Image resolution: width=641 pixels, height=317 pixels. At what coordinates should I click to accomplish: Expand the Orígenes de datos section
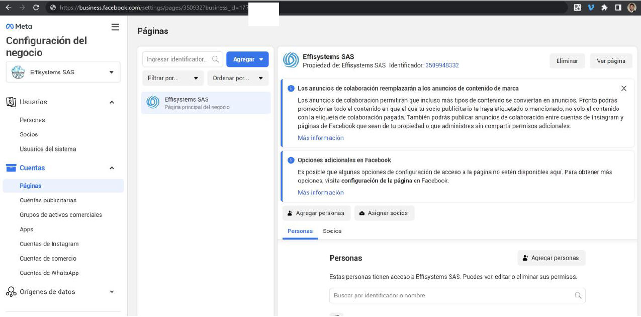click(112, 292)
